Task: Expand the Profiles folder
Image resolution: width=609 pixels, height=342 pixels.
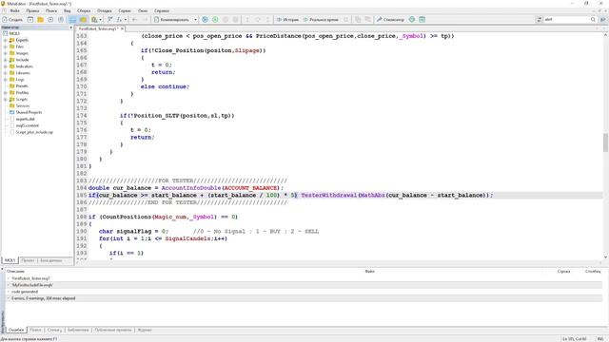Action: [x=6, y=93]
